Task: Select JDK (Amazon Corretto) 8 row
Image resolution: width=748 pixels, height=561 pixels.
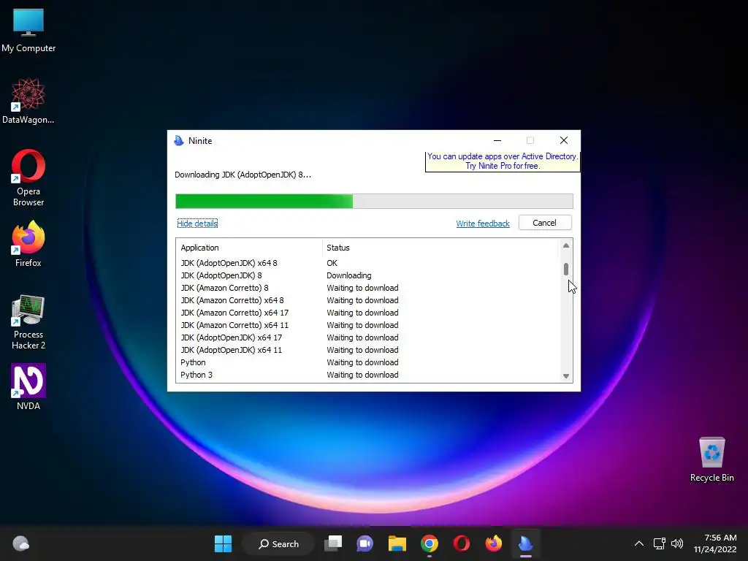Action: [367, 288]
